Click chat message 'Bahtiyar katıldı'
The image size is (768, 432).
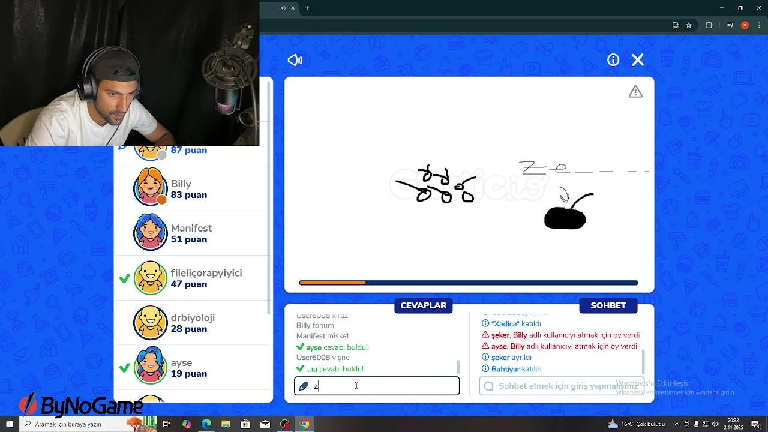(x=512, y=369)
